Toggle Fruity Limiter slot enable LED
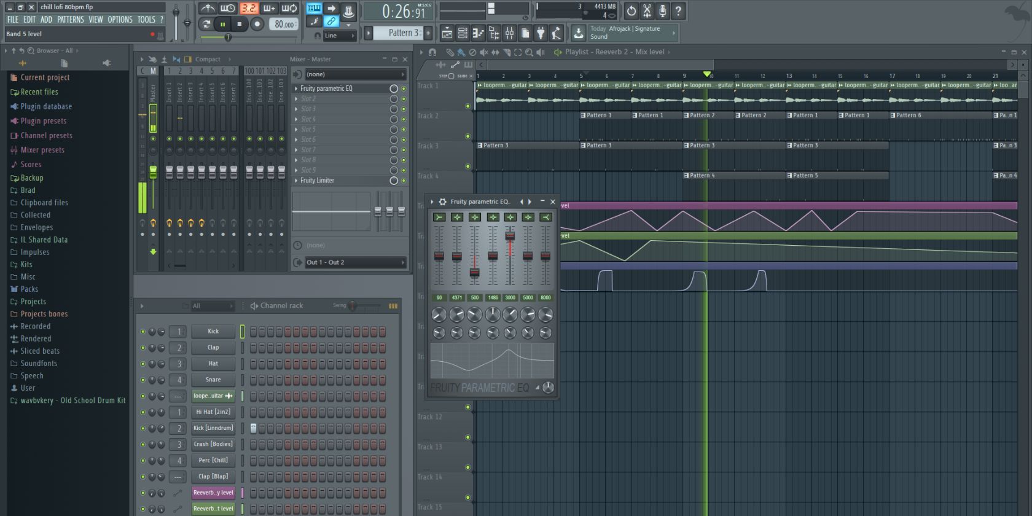1032x516 pixels. point(404,181)
